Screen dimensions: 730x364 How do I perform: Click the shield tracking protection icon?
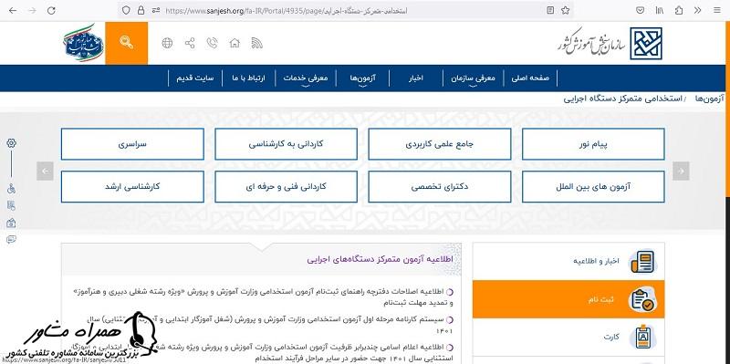[x=126, y=10]
